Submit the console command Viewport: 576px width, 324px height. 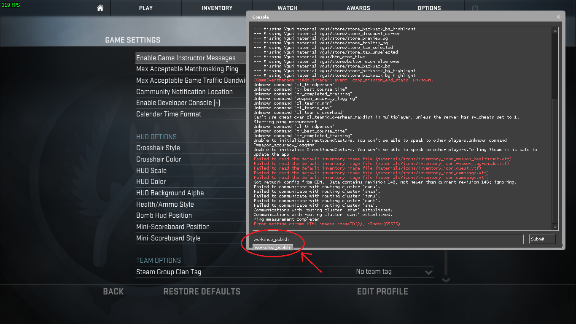tap(542, 239)
